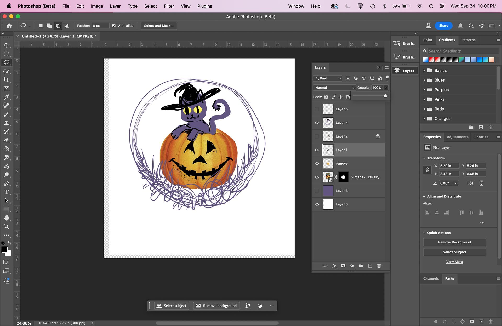Switch to the Channels tab
The width and height of the screenshot is (502, 326).
tap(431, 279)
